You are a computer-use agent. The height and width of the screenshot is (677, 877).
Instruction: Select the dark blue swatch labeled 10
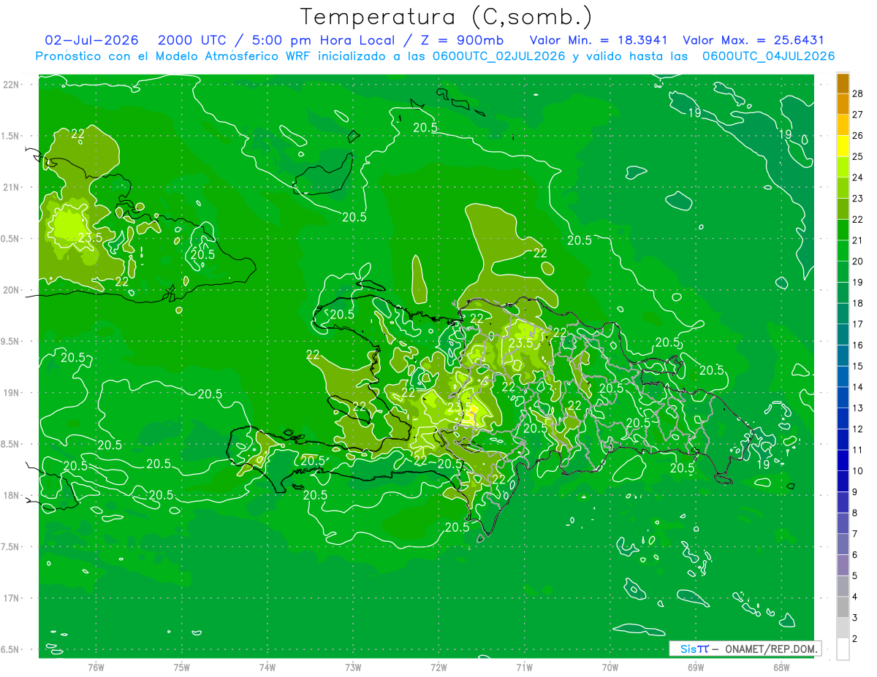(x=843, y=461)
